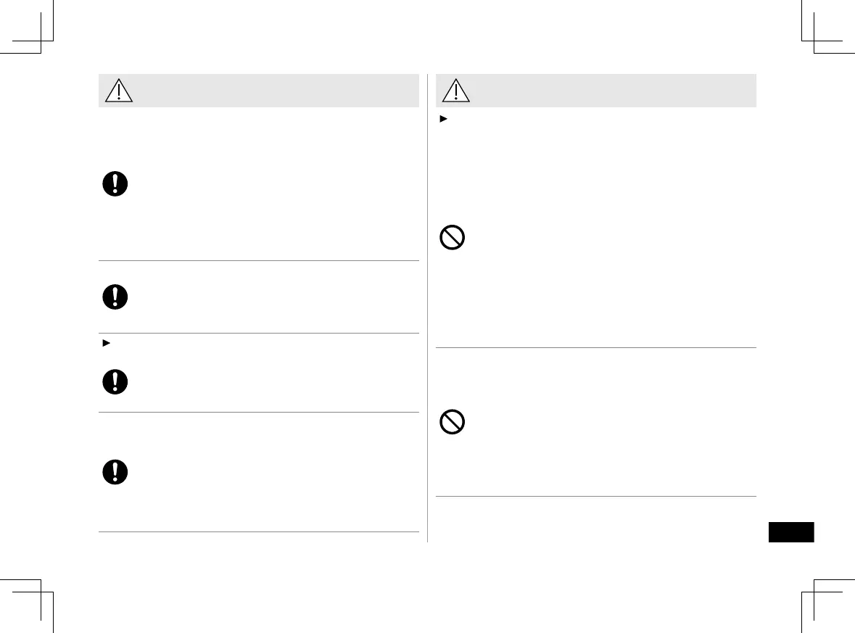Image resolution: width=855 pixels, height=633 pixels.
Task: Click the bottom-right corner crop mark
Action: tap(814, 591)
